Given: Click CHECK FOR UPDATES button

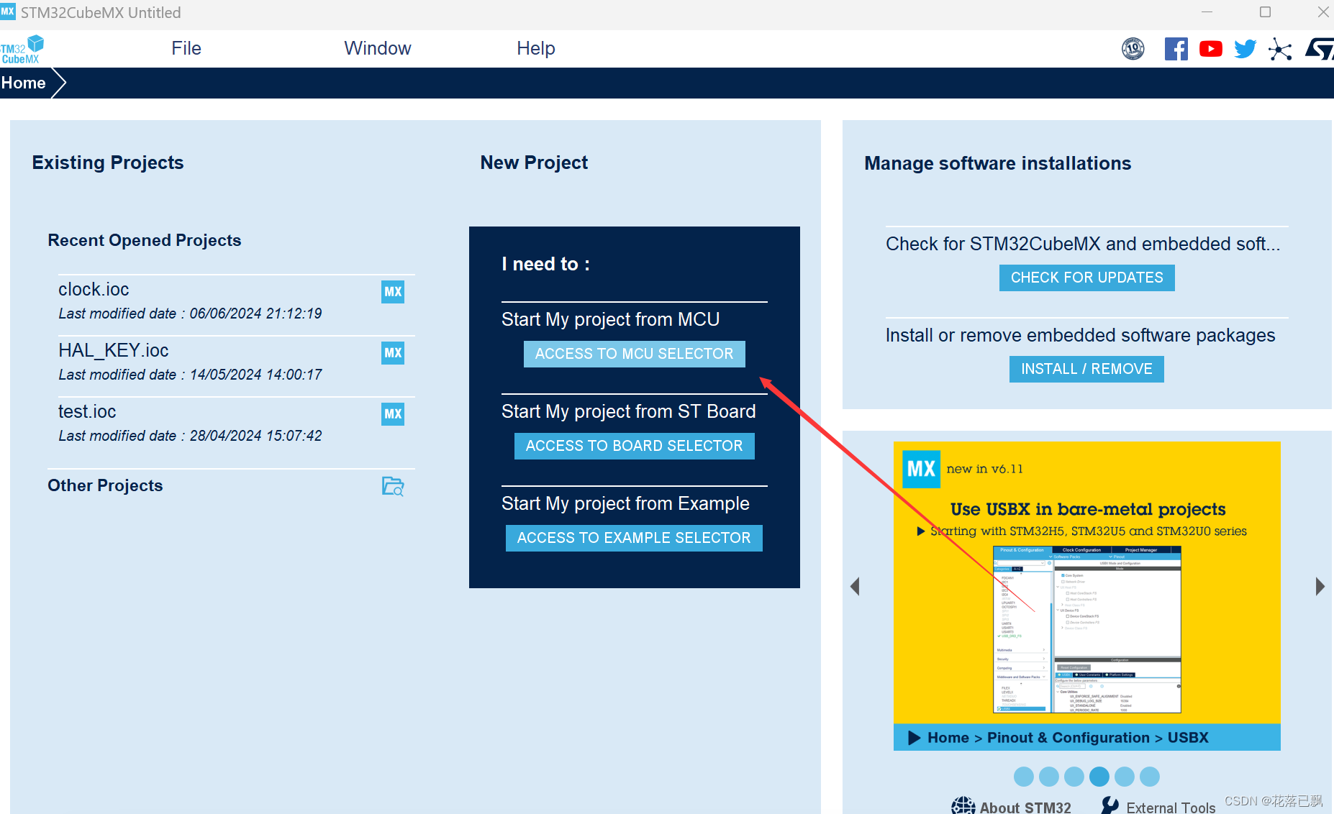Looking at the screenshot, I should tap(1086, 278).
